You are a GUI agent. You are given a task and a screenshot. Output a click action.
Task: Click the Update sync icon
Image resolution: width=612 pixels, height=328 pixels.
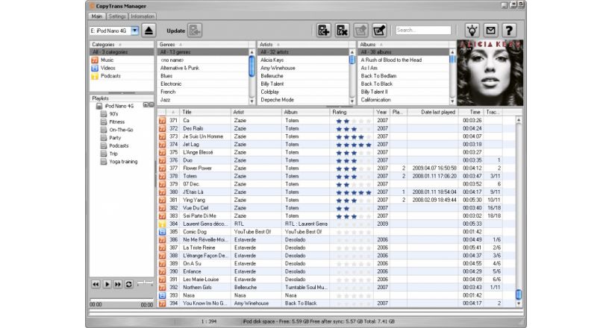pyautogui.click(x=194, y=31)
